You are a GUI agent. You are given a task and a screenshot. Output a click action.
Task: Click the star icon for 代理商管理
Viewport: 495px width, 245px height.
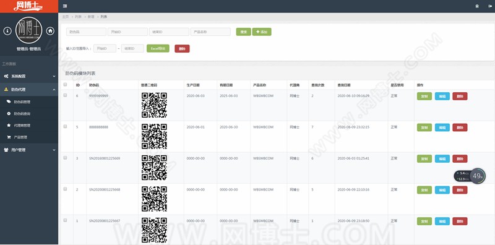9,126
